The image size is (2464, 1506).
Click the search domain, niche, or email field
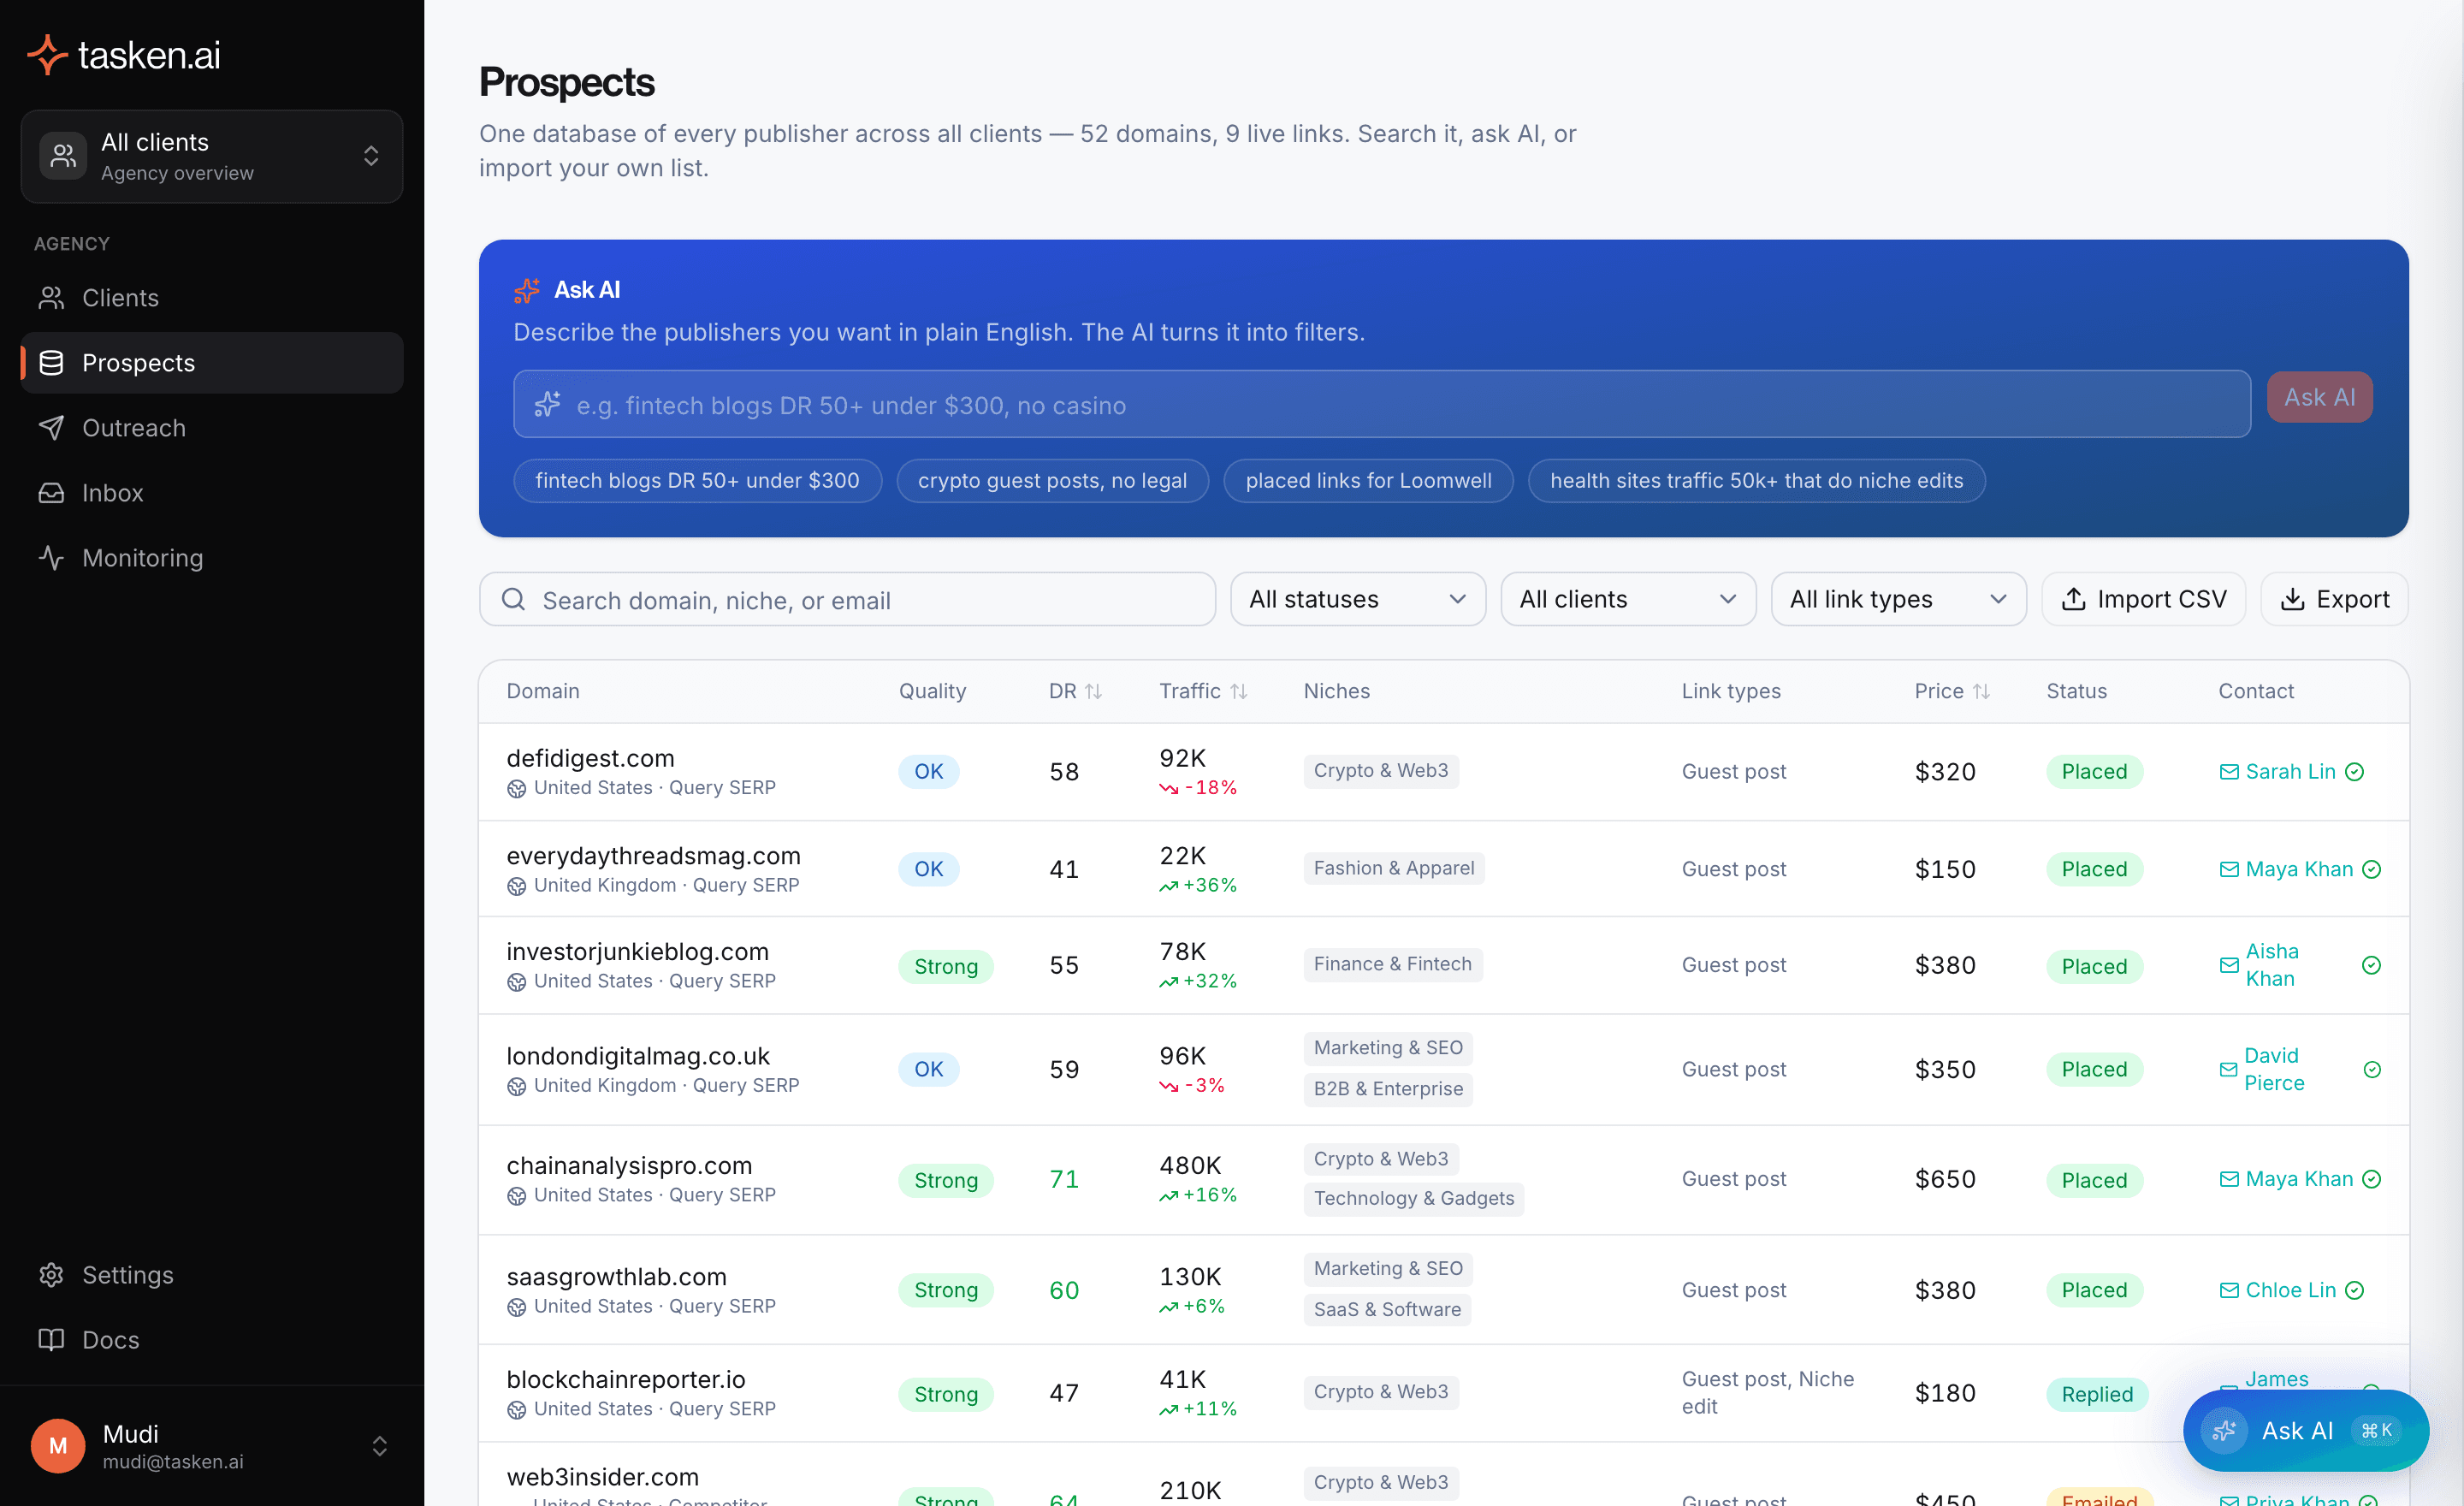[x=847, y=600]
